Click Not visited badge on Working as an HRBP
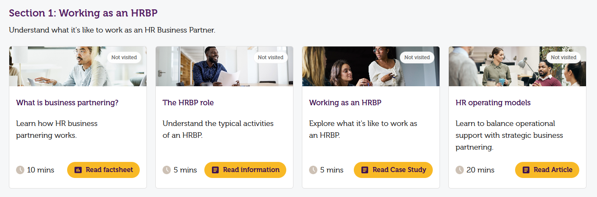The width and height of the screenshot is (597, 197). pyautogui.click(x=417, y=57)
